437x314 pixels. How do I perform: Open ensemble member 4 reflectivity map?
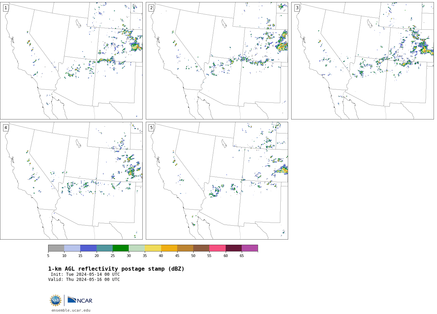coord(71,181)
